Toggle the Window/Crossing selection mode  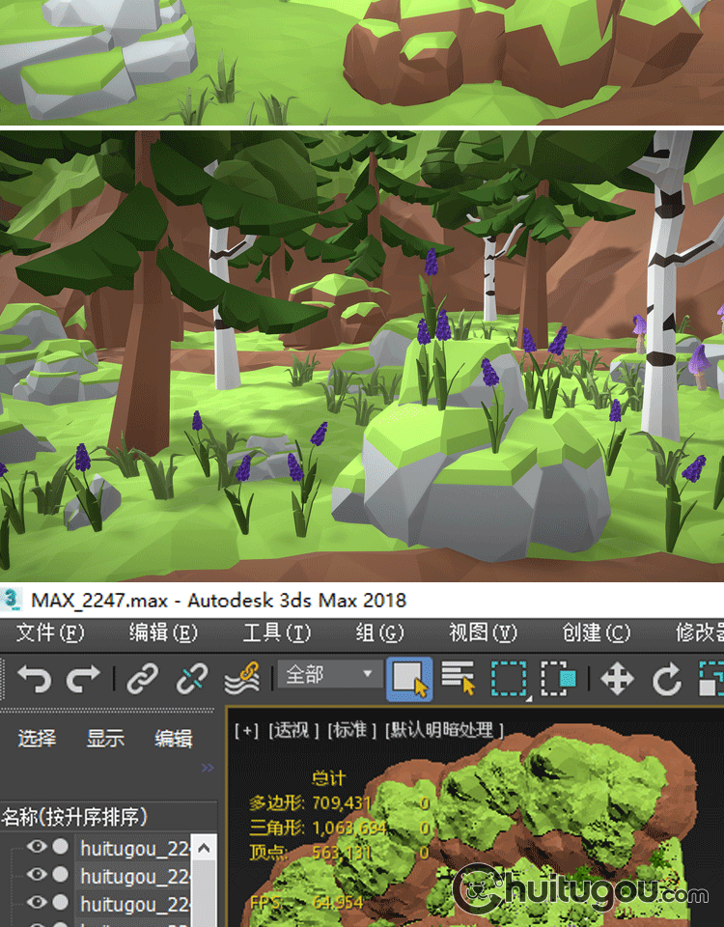coord(557,678)
